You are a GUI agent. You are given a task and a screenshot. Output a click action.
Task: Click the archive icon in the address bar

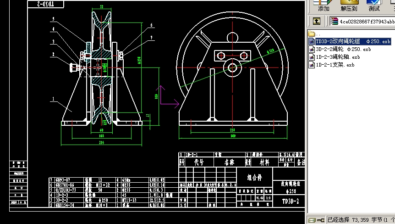click(x=334, y=21)
